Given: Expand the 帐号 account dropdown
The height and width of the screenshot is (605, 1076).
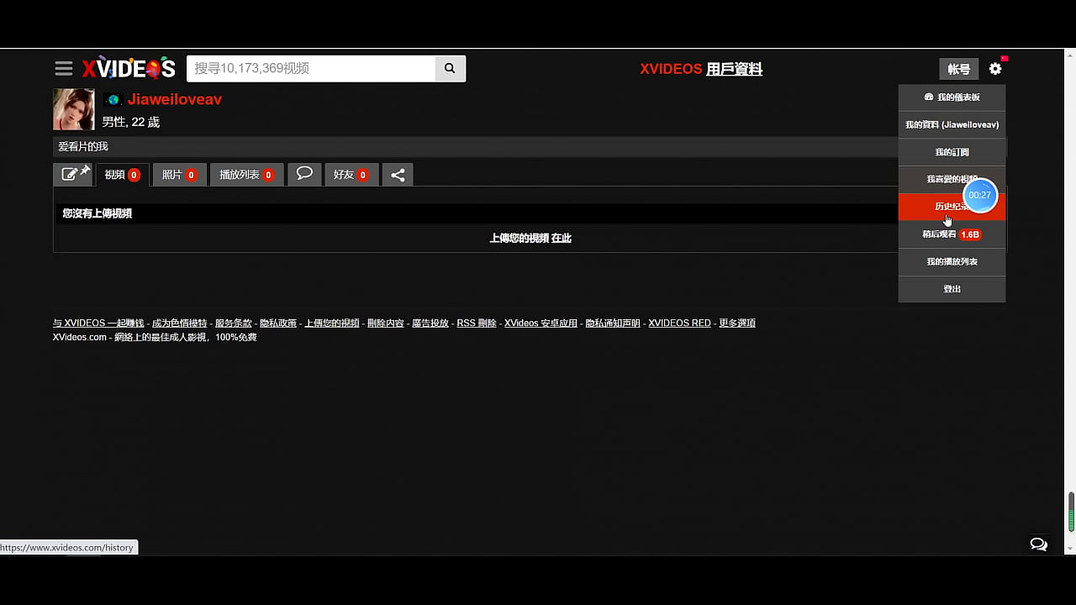Looking at the screenshot, I should tap(958, 70).
